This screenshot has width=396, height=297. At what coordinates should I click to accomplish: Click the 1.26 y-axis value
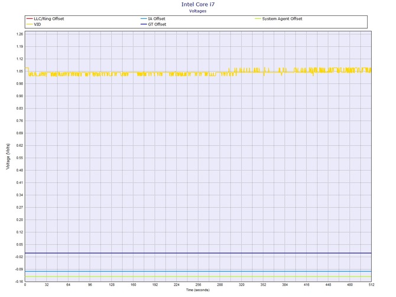click(20, 34)
